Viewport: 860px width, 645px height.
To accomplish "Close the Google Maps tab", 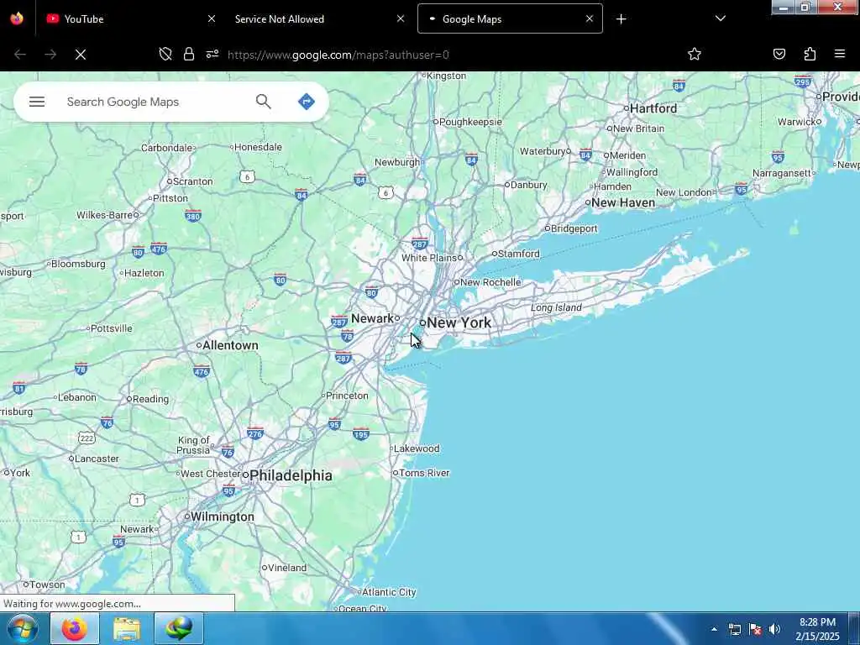I will [589, 18].
